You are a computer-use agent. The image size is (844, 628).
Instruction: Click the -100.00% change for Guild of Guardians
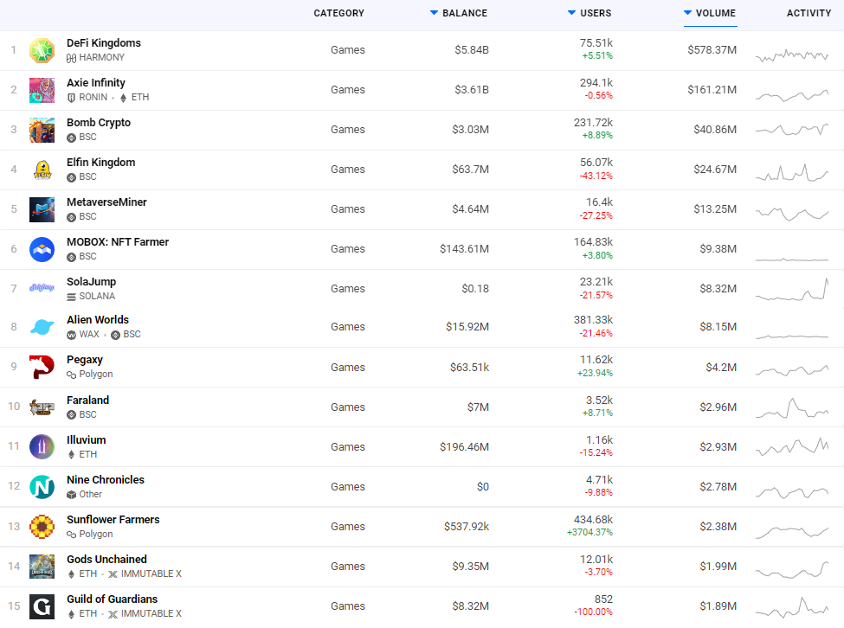pos(593,612)
